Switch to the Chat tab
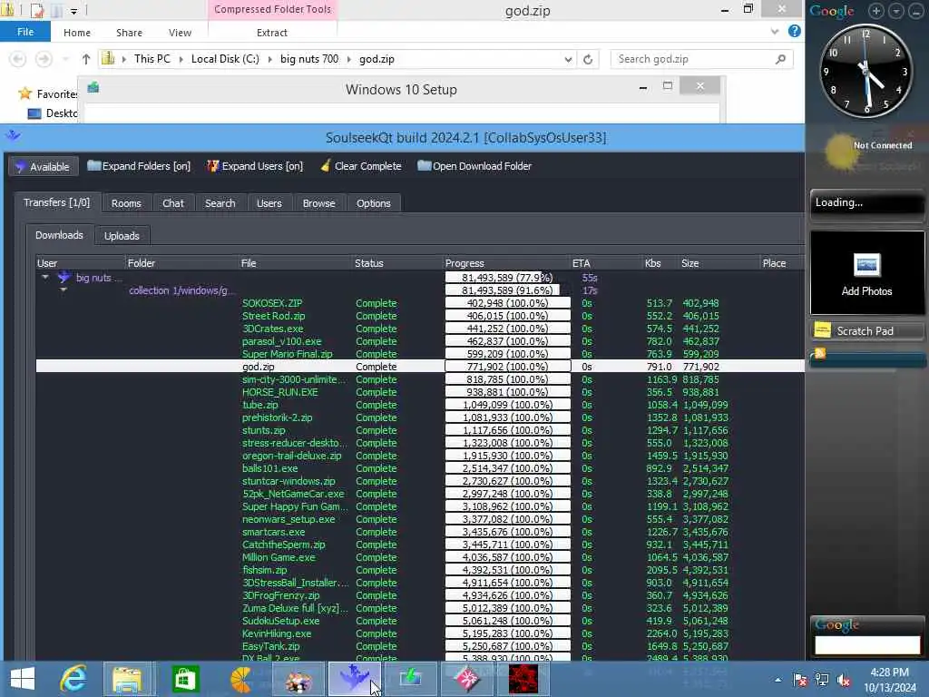 pos(173,203)
